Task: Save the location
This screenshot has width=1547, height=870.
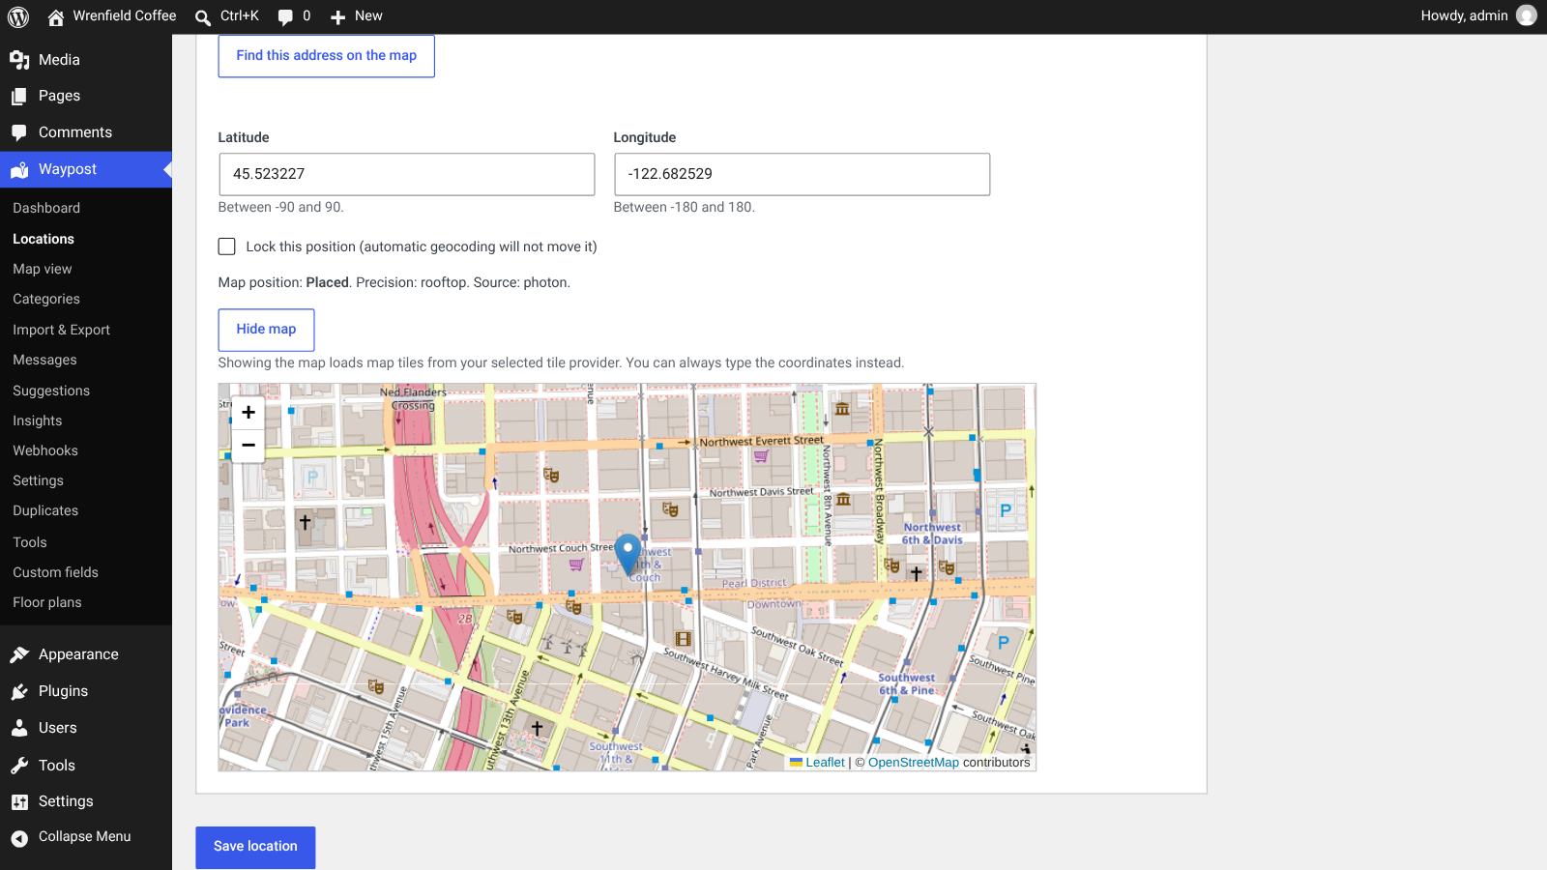Action: coord(255,847)
